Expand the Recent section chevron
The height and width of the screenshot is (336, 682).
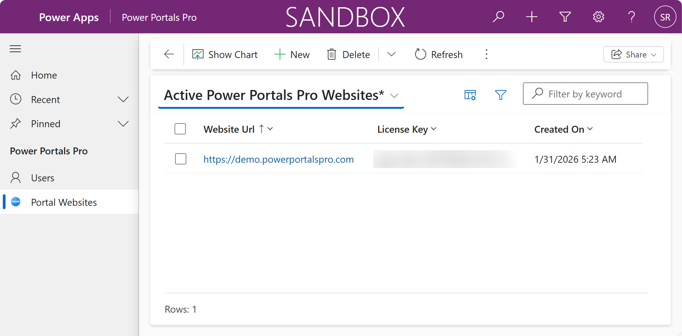(123, 99)
